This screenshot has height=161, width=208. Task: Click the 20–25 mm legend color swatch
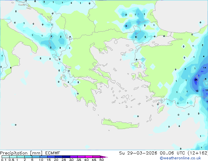(x=58, y=157)
